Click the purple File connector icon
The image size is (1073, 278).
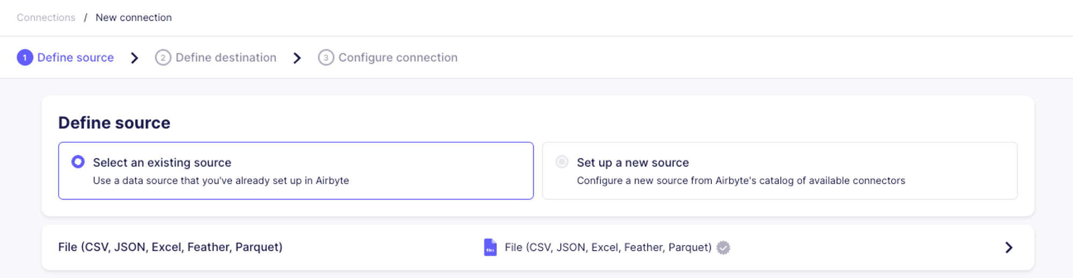click(490, 247)
